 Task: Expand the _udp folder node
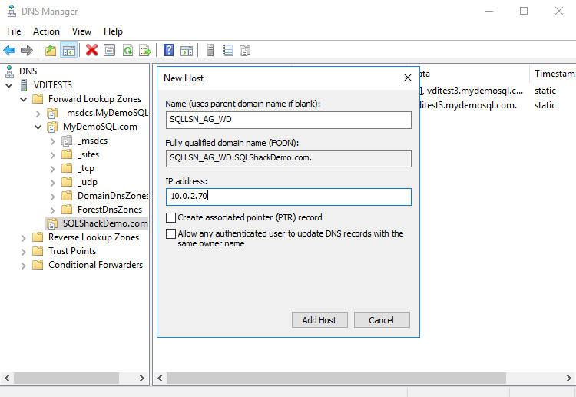click(x=53, y=183)
